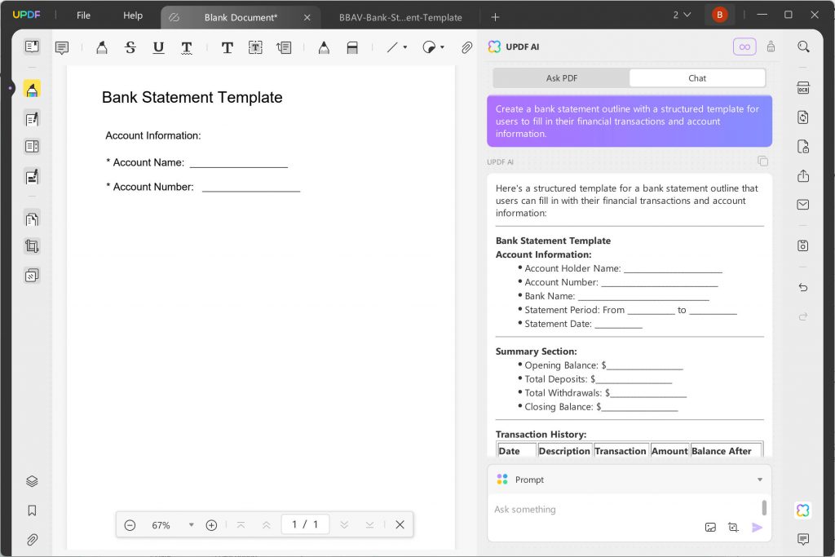Open the File menu
Screen dimensions: 835x557
(82, 15)
